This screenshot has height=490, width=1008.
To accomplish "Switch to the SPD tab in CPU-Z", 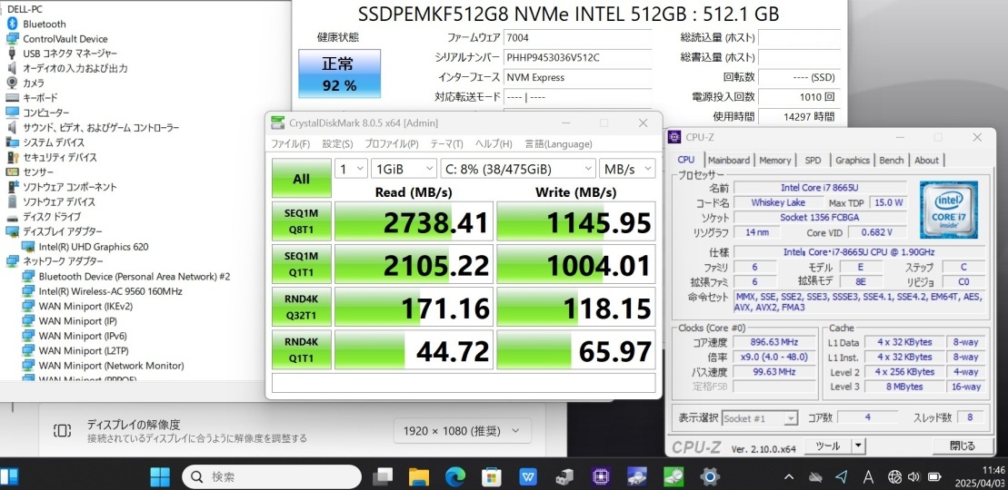I will pos(813,160).
